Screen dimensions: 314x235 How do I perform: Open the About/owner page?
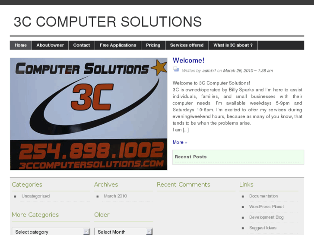point(50,45)
